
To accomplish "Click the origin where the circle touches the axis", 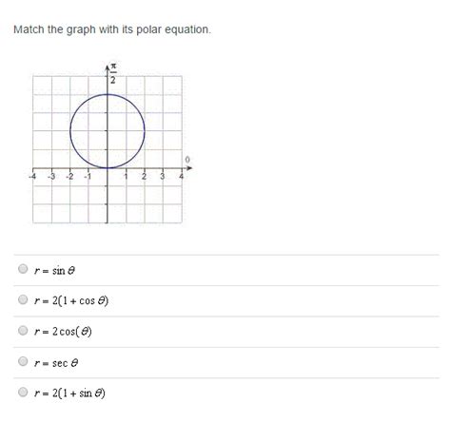I will (x=108, y=168).
